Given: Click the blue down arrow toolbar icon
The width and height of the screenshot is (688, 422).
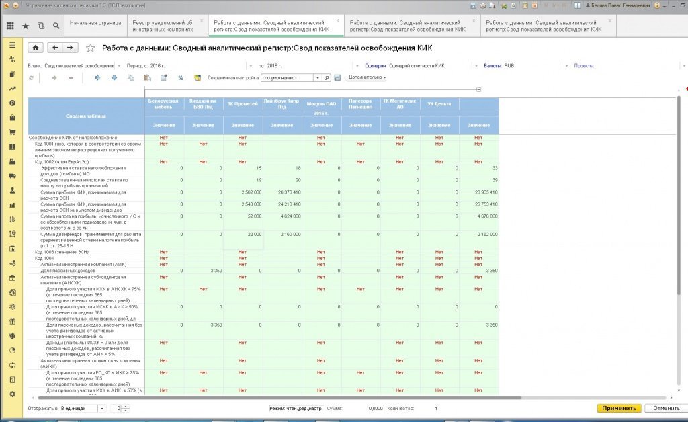Looking at the screenshot, I should click(114, 78).
